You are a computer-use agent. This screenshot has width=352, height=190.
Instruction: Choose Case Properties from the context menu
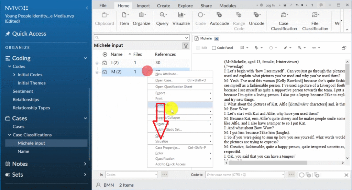[x=167, y=148]
